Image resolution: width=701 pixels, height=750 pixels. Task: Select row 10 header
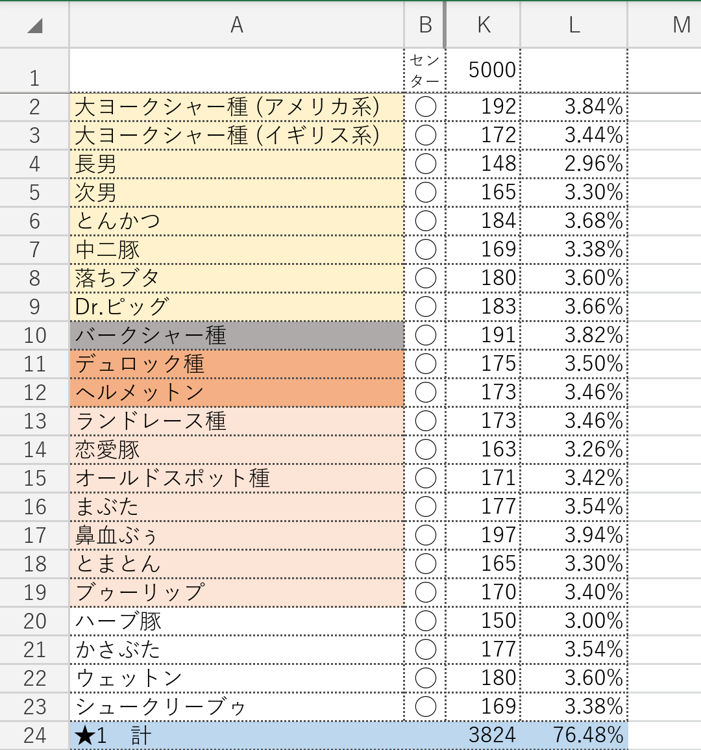(34, 335)
